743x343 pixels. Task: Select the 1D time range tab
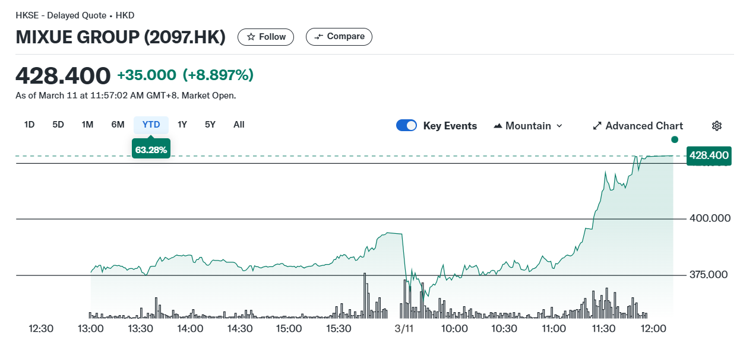click(x=29, y=125)
